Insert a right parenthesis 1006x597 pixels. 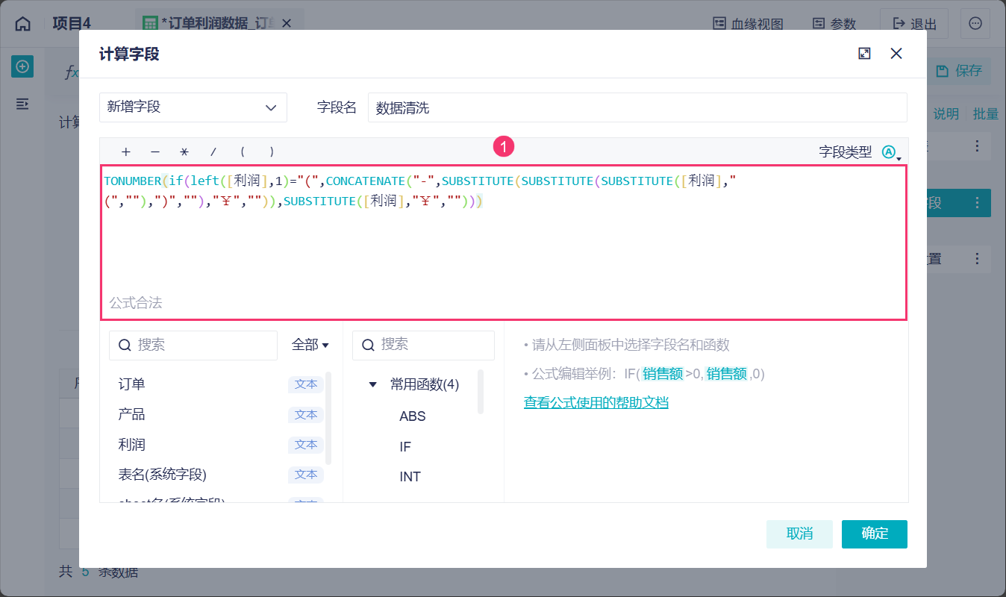272,151
